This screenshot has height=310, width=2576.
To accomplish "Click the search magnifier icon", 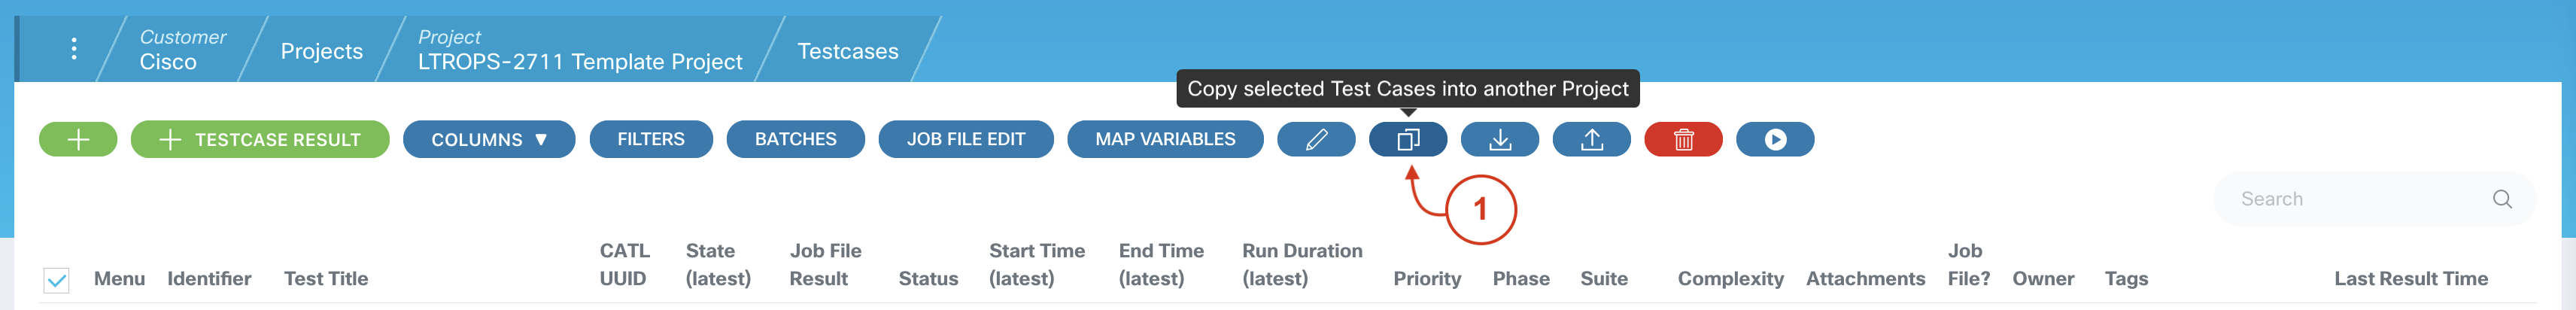I will (2501, 199).
